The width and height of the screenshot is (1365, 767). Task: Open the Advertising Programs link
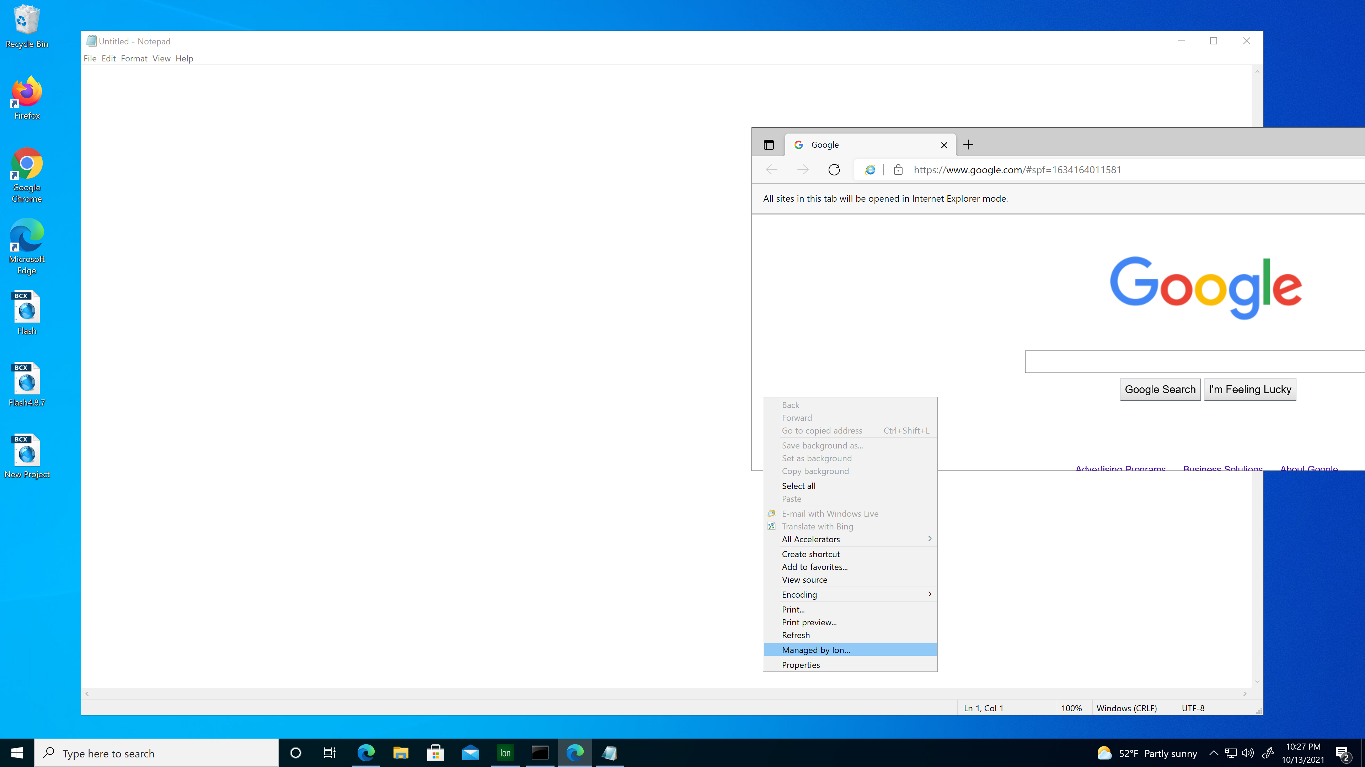pyautogui.click(x=1120, y=469)
